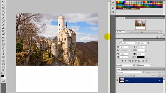Click the Navigator preview thumbnail
The image size is (166, 93).
point(140,25)
